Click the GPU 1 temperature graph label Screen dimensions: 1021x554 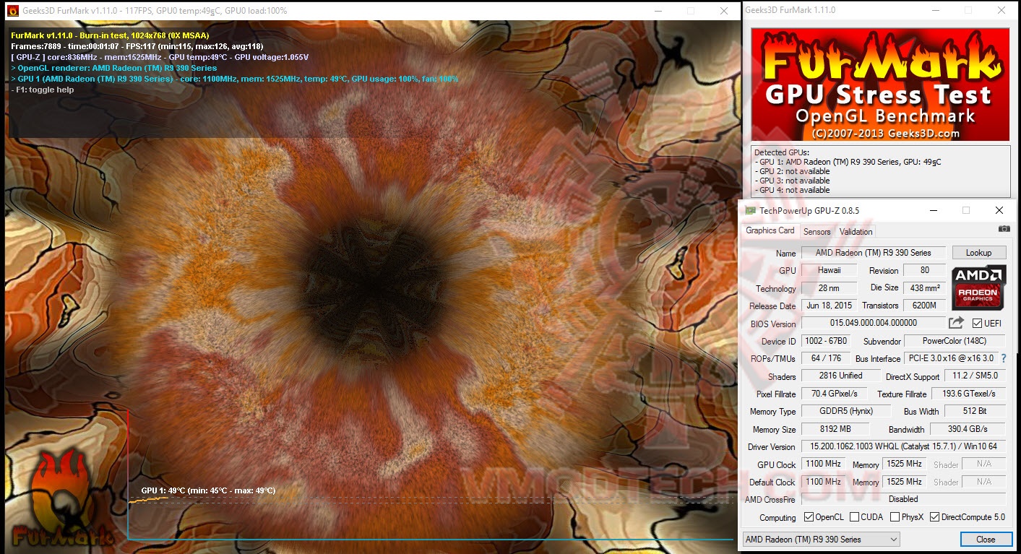208,490
